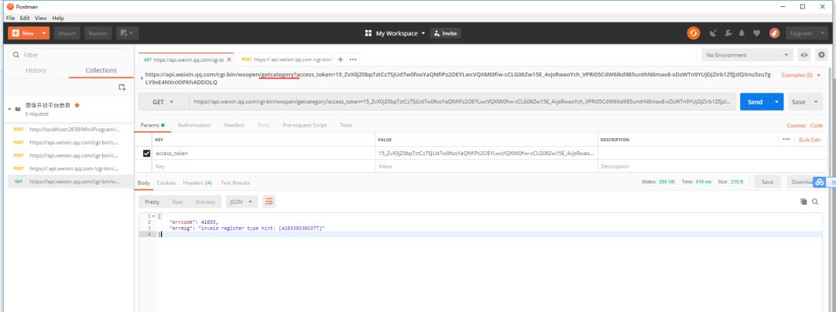This screenshot has height=312, width=836.
Task: Open the wrench settings icon in header
Action: coord(728,33)
